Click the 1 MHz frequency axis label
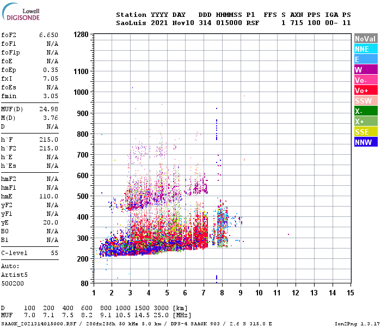Viewport: 381px width, 327px height. click(x=94, y=293)
